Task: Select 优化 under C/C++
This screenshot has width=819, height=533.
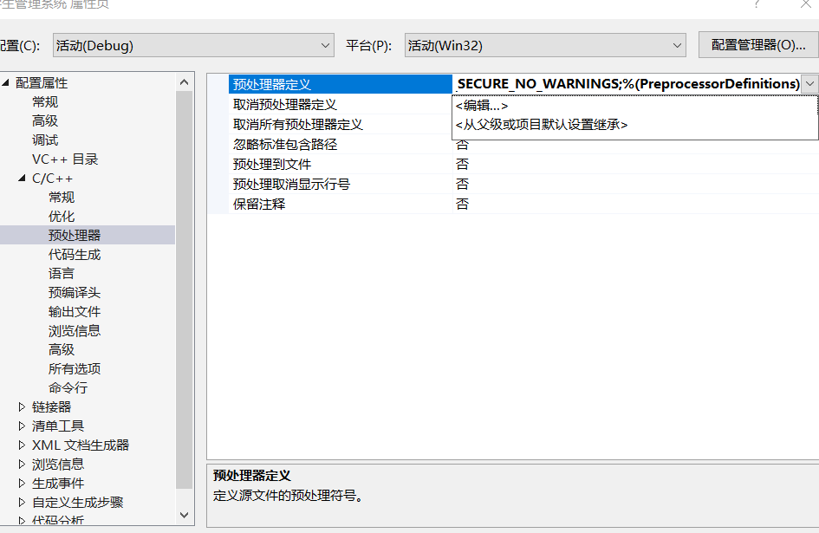Action: click(62, 217)
